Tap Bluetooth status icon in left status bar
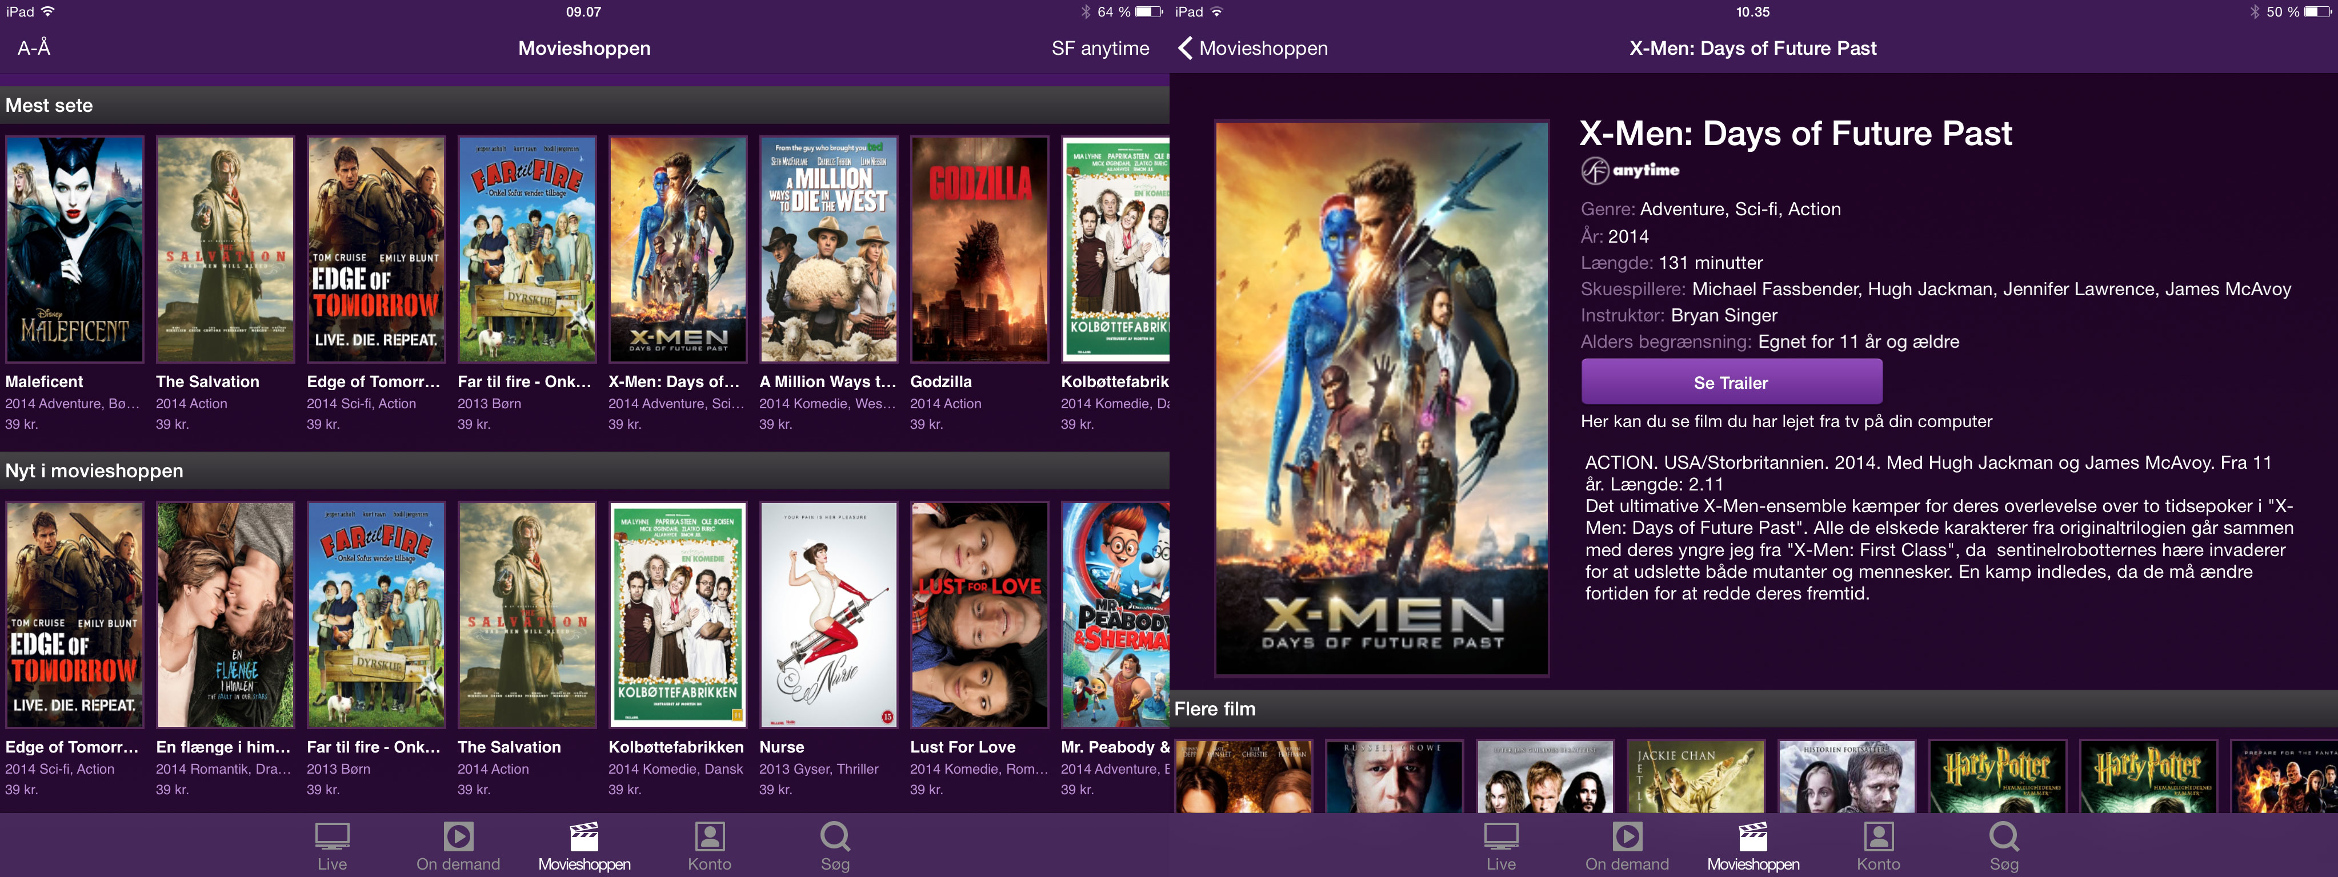Screen dimensions: 2338x877 coord(1086,12)
